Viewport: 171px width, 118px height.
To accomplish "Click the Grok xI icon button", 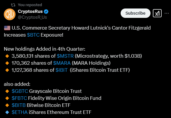I will [157, 13].
